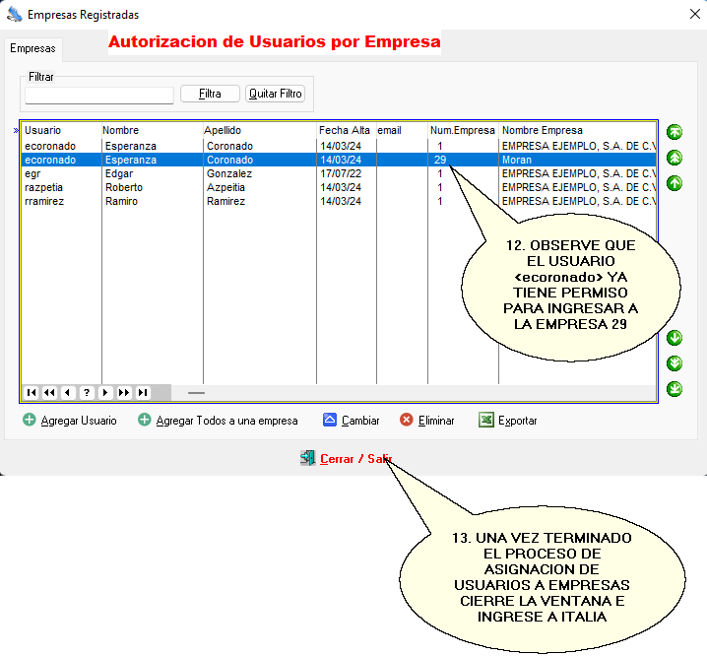Screen dimensions: 707x656
Task: Click the Agregar Todos a una empresa button
Action: 218,420
